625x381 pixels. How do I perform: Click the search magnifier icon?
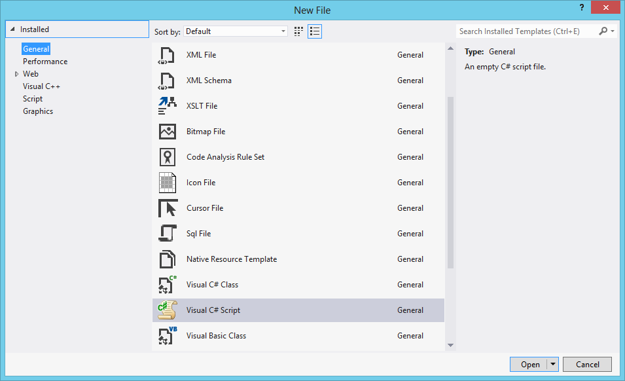click(603, 31)
